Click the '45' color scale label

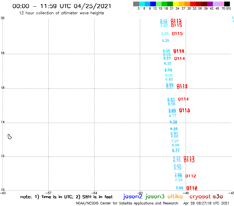tap(217, 9)
